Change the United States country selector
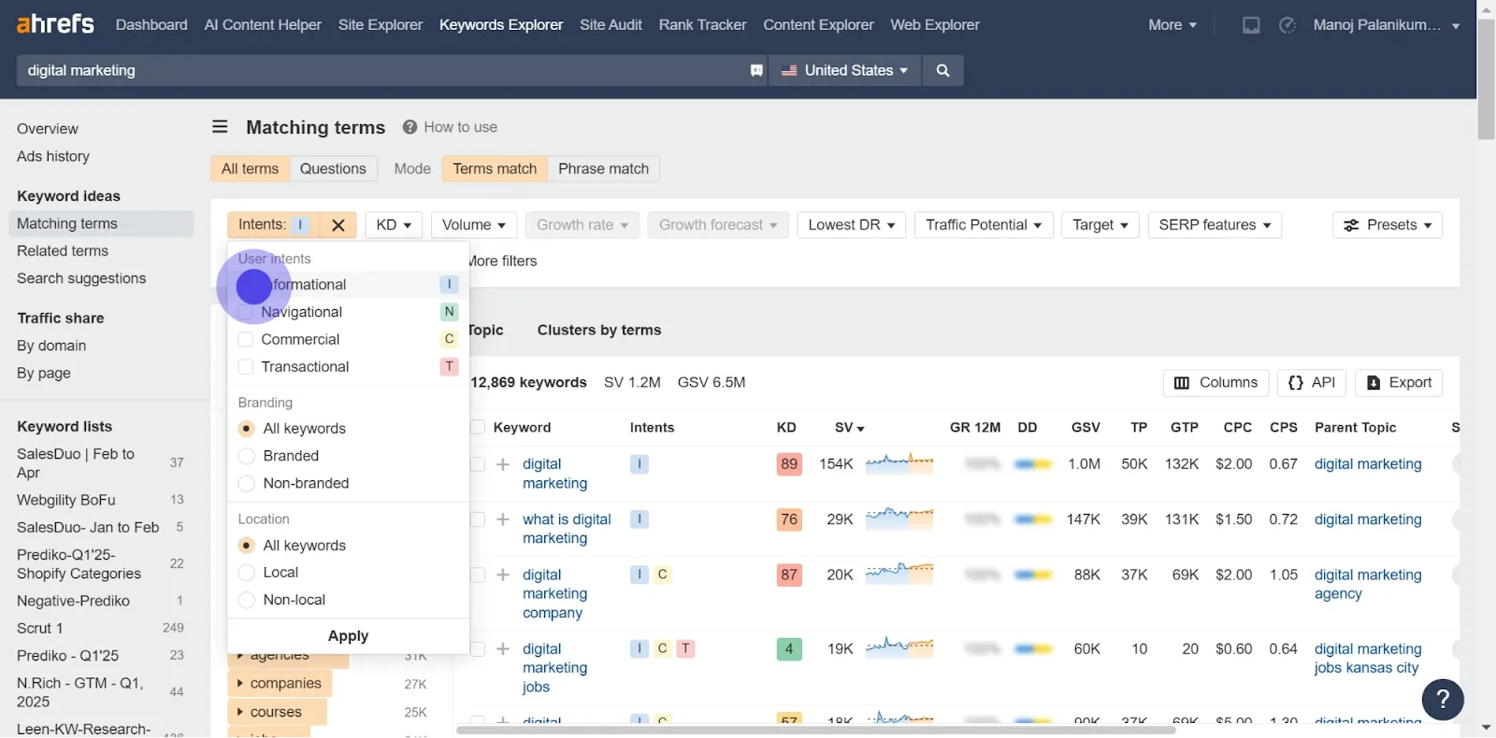The width and height of the screenshot is (1496, 738). 844,70
